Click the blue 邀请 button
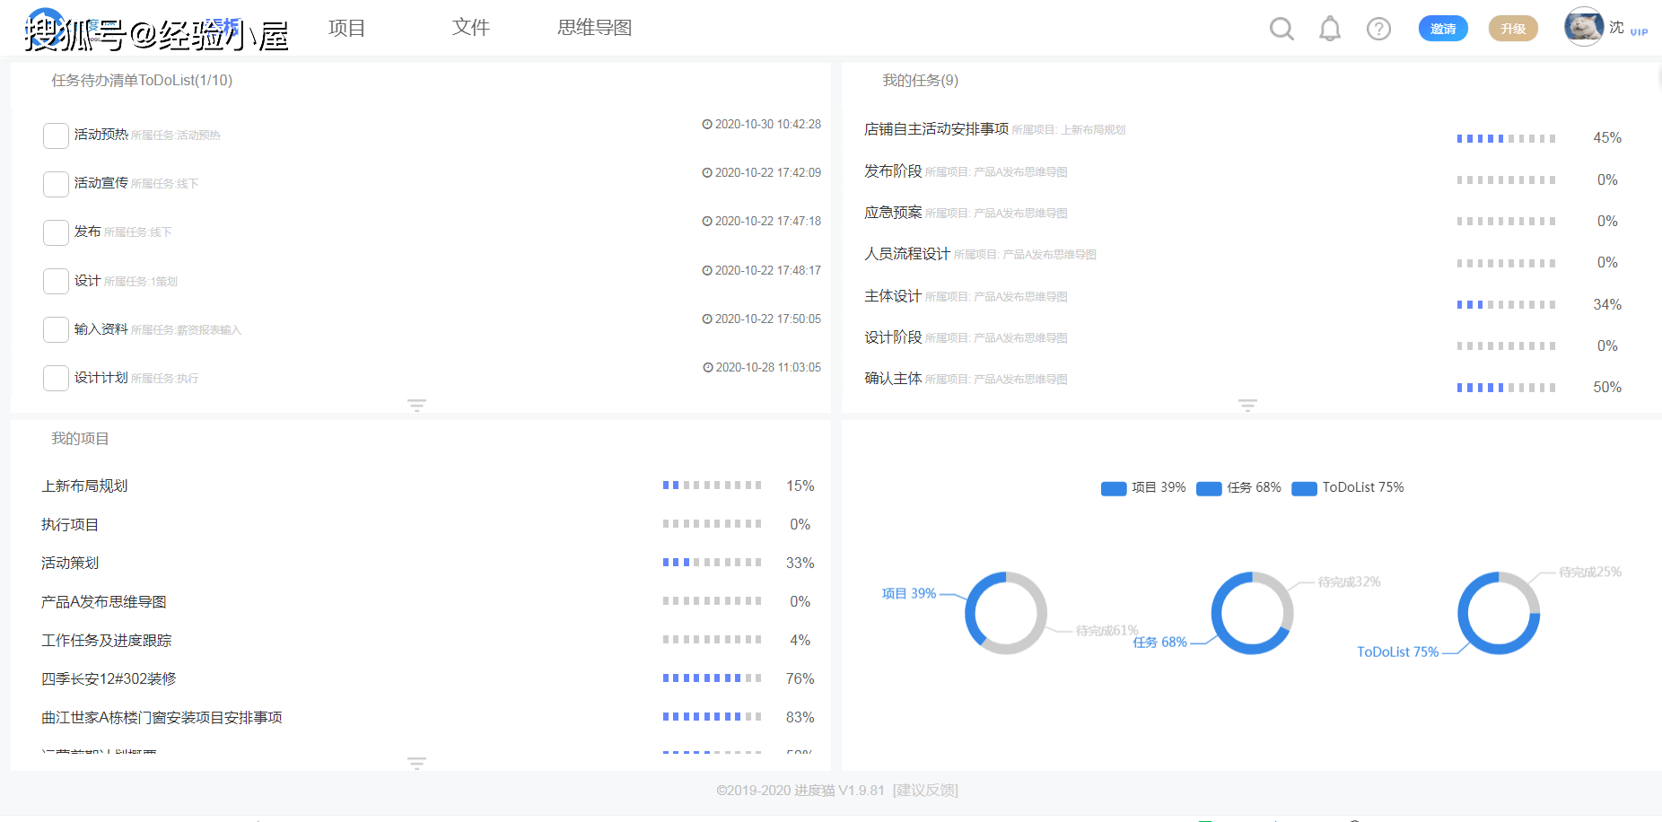This screenshot has width=1662, height=822. tap(1442, 29)
